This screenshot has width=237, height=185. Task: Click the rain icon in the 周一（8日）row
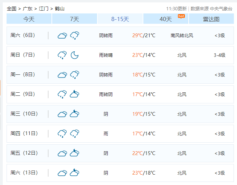pos(75,75)
